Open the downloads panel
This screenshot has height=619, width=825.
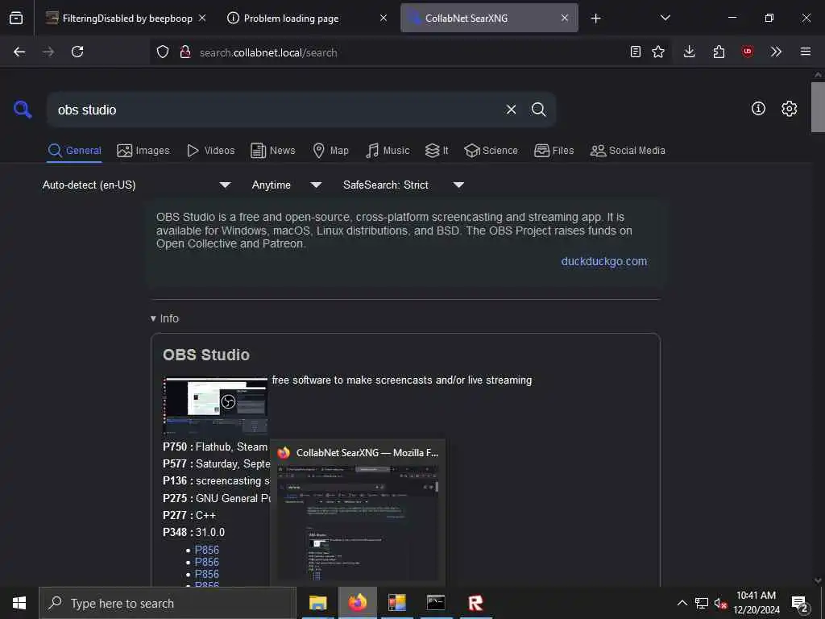(x=690, y=52)
